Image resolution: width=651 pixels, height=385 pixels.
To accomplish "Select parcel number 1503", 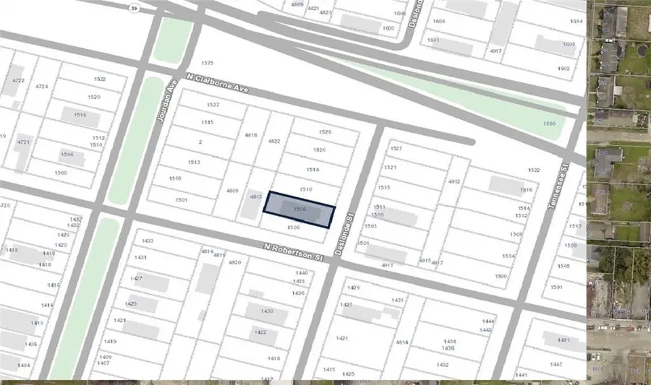I will pos(370,226).
